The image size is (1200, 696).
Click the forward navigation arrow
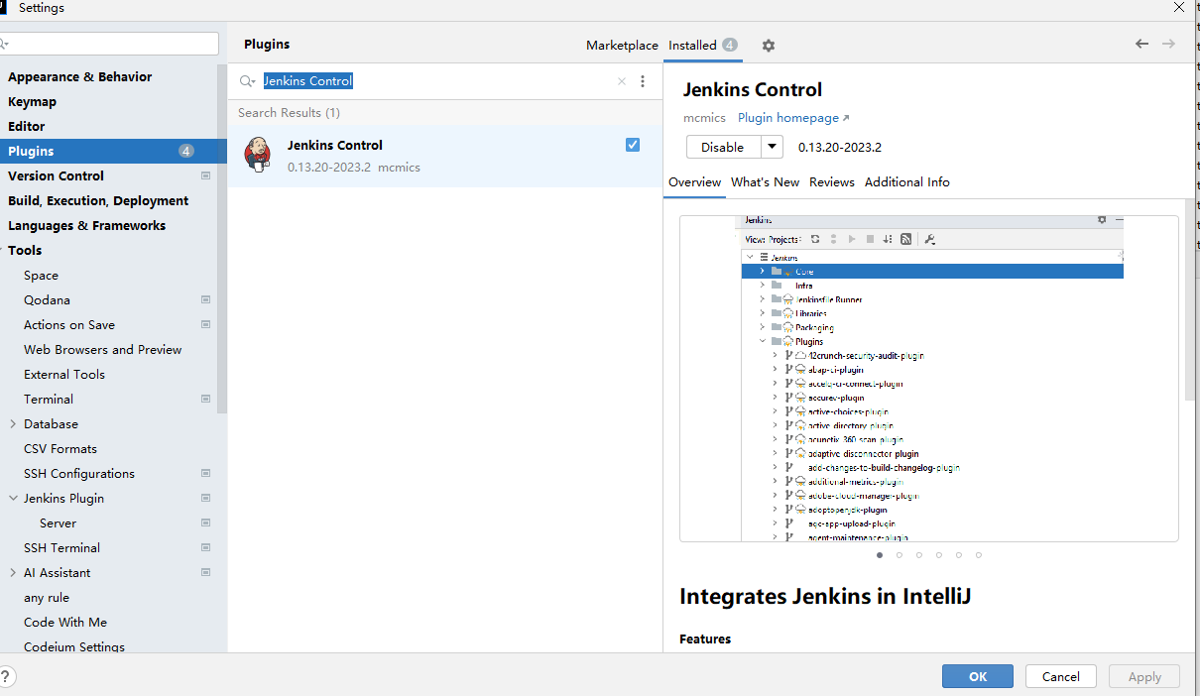point(1168,44)
